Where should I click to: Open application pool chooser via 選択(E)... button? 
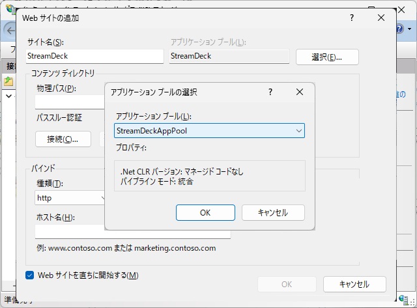(x=327, y=57)
